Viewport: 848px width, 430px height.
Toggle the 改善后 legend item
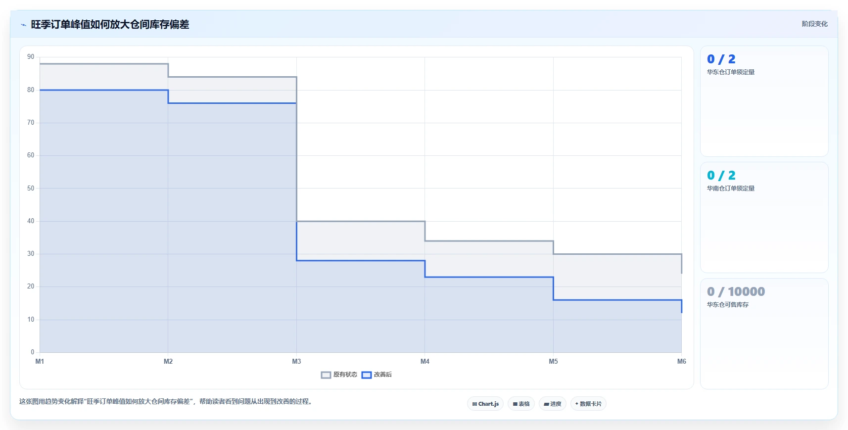pyautogui.click(x=377, y=375)
